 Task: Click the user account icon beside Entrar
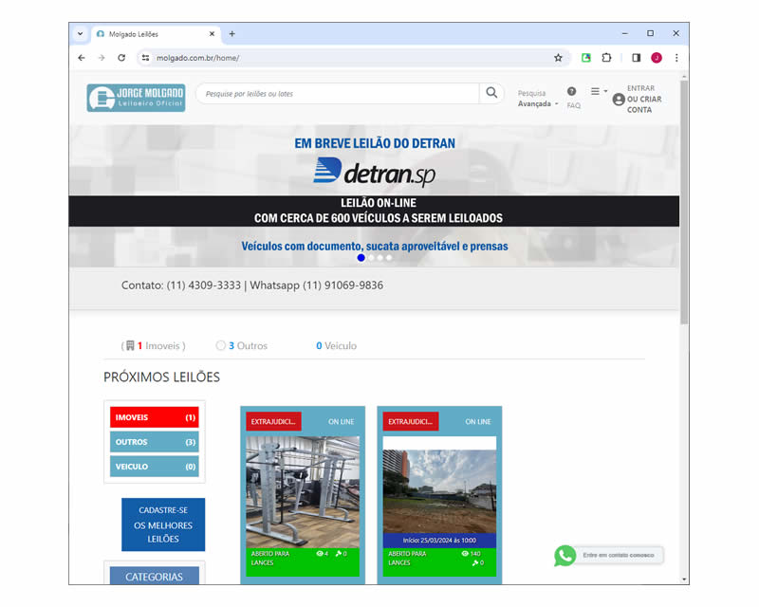[619, 100]
